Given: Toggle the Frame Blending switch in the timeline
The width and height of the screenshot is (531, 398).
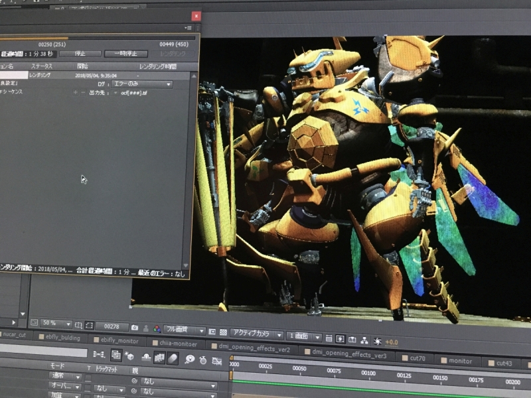Looking at the screenshot, I should click(x=159, y=358).
